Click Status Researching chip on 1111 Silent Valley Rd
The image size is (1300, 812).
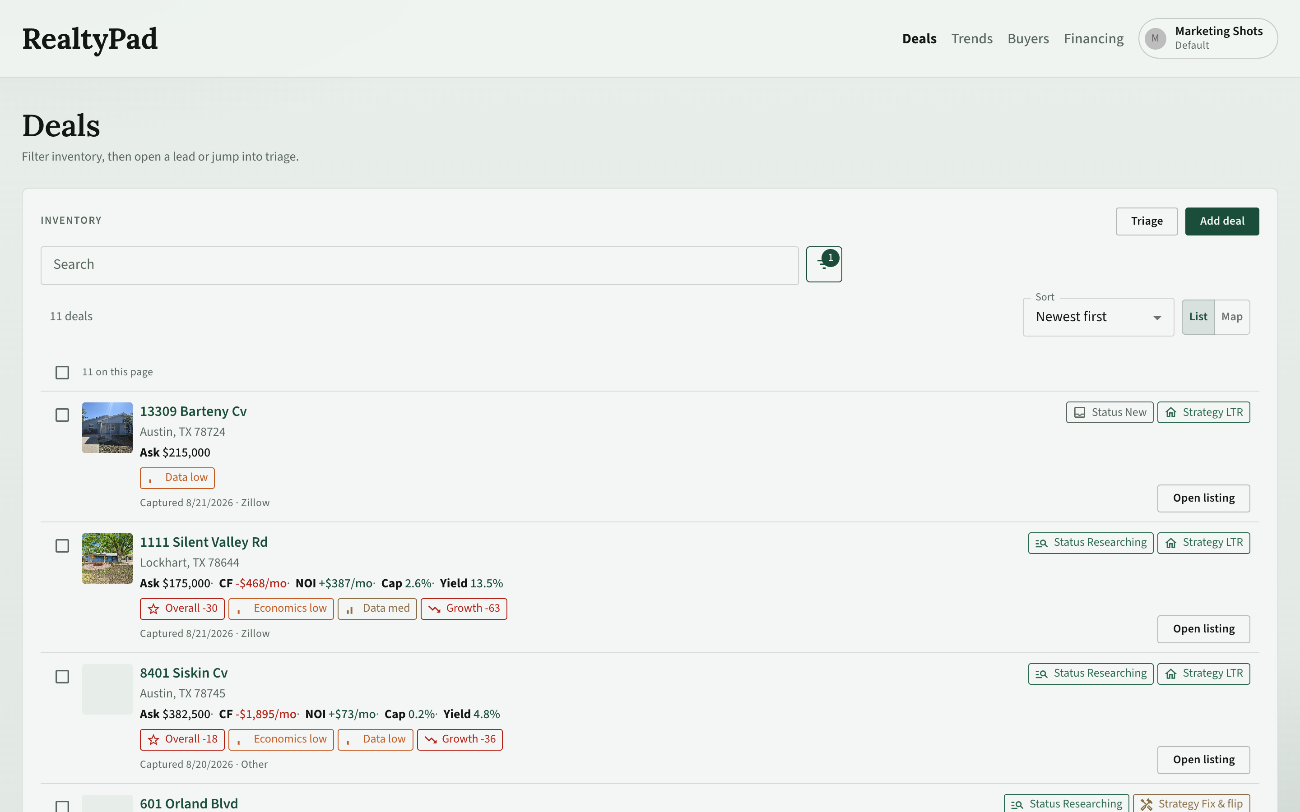click(x=1091, y=543)
